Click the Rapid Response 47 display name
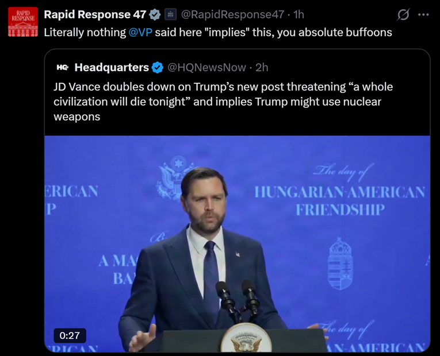The image size is (440, 356). [x=95, y=14]
